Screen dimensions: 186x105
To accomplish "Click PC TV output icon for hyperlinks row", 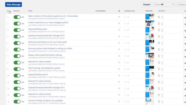I will pyautogui.click(x=159, y=56).
